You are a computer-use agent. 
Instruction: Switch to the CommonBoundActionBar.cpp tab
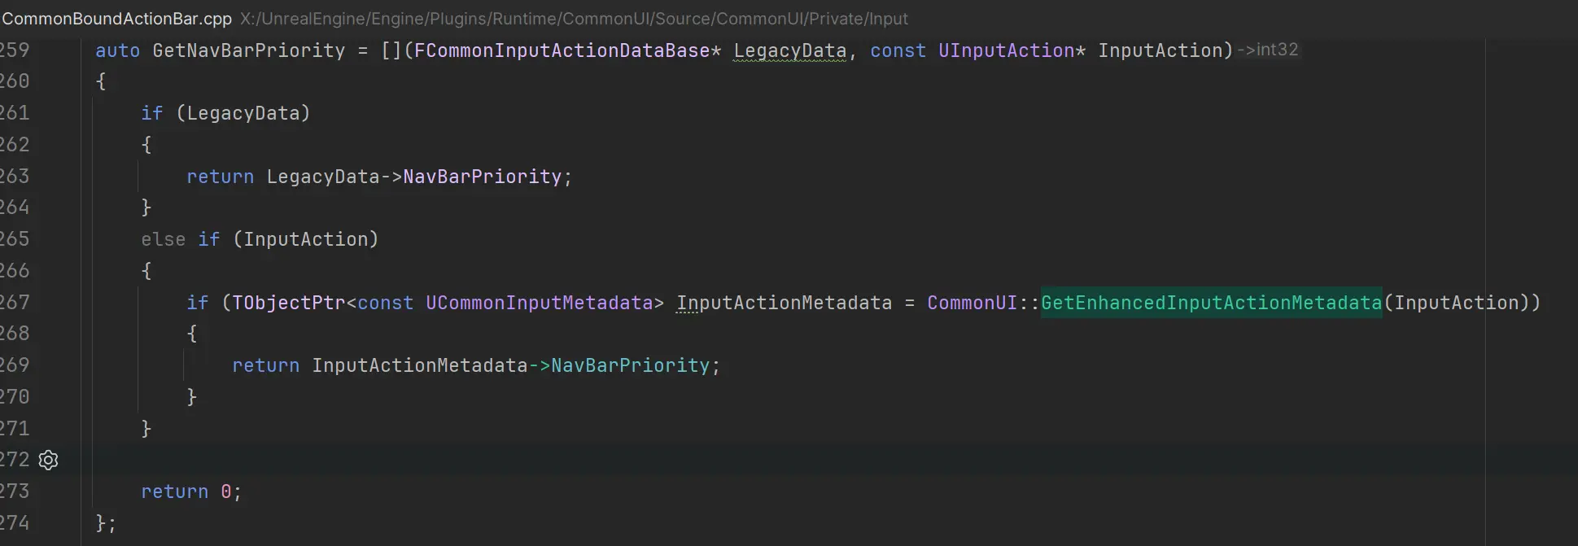117,18
